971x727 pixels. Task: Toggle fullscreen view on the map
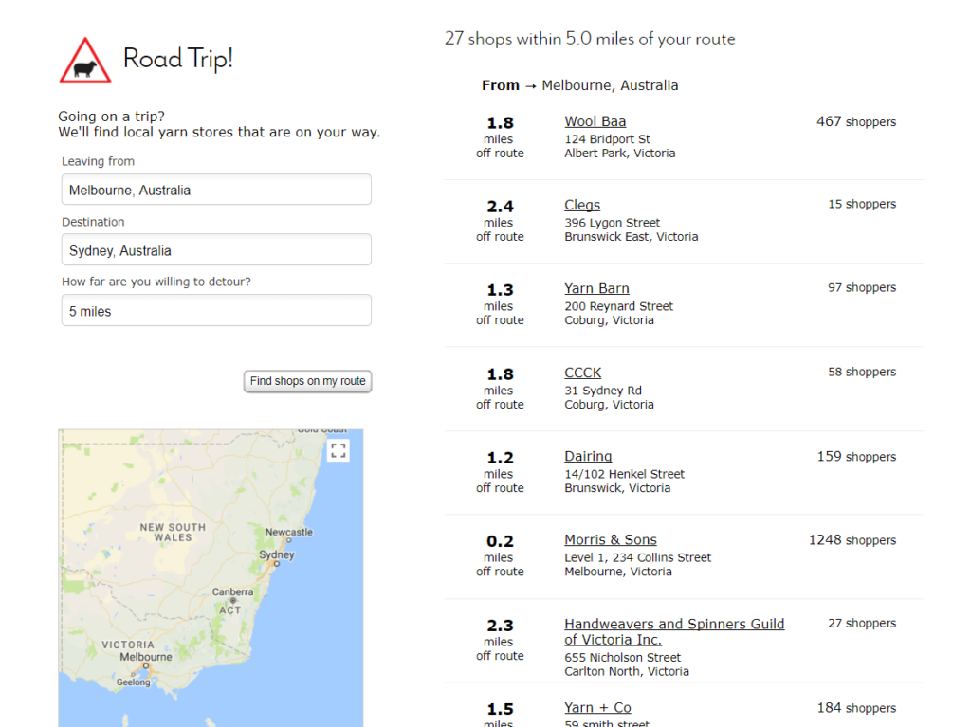(x=339, y=450)
